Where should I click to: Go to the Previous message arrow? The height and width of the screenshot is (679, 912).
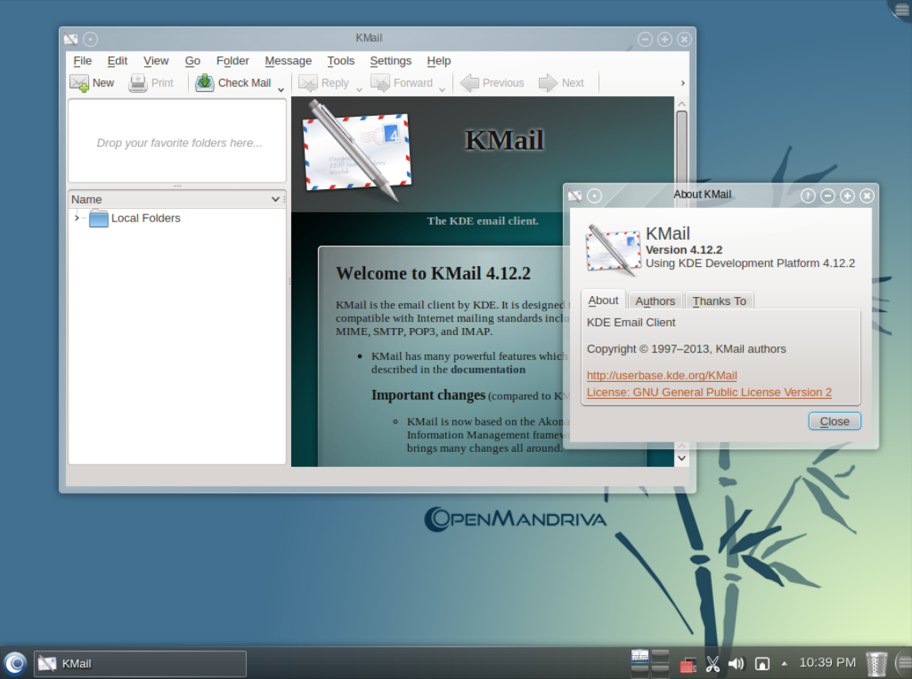pos(469,83)
